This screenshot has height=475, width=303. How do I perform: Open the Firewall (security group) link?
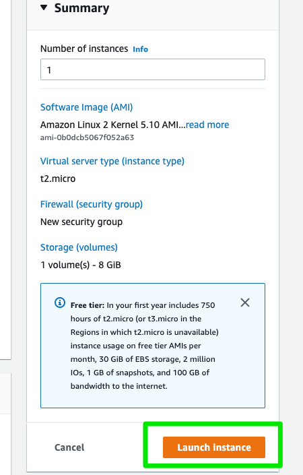pyautogui.click(x=92, y=204)
